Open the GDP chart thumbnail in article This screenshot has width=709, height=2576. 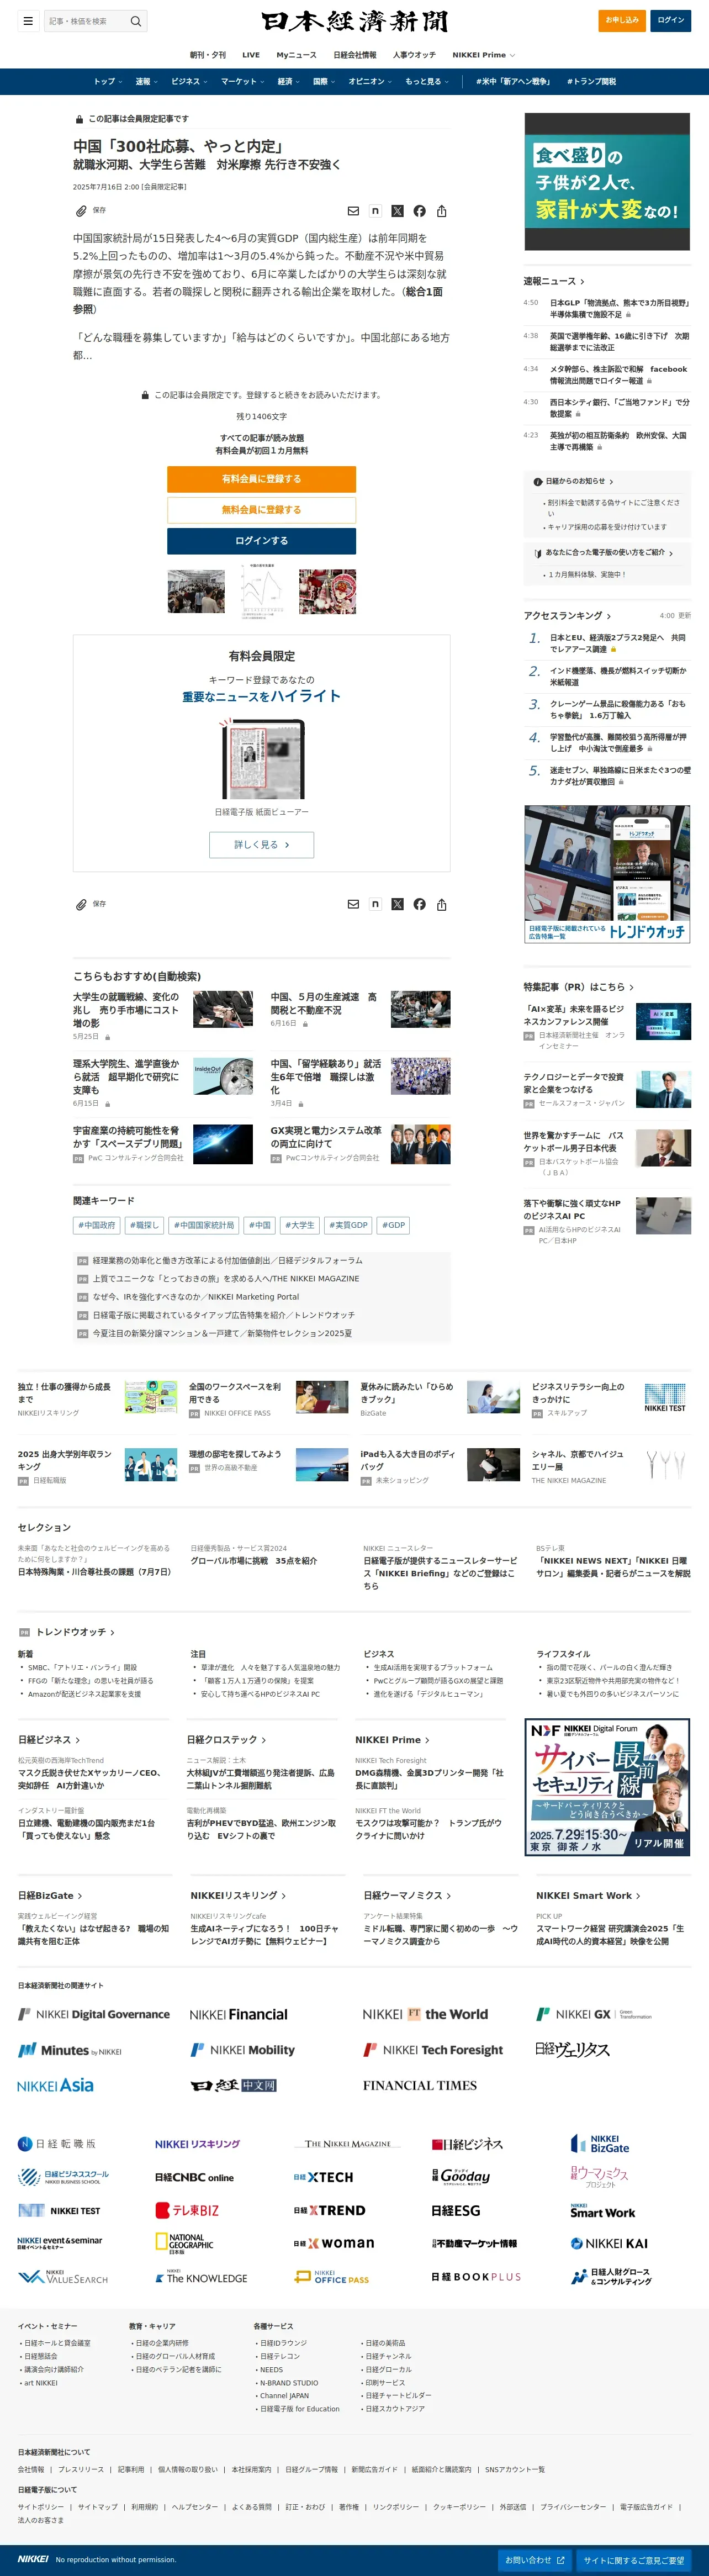tap(261, 591)
